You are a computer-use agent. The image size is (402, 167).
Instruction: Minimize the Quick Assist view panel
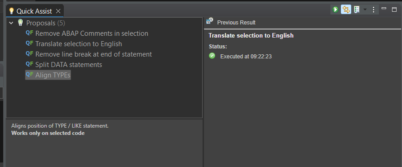[x=384, y=9]
